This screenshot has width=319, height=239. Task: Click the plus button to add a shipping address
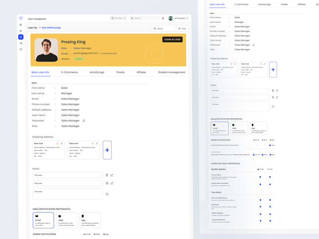107,150
